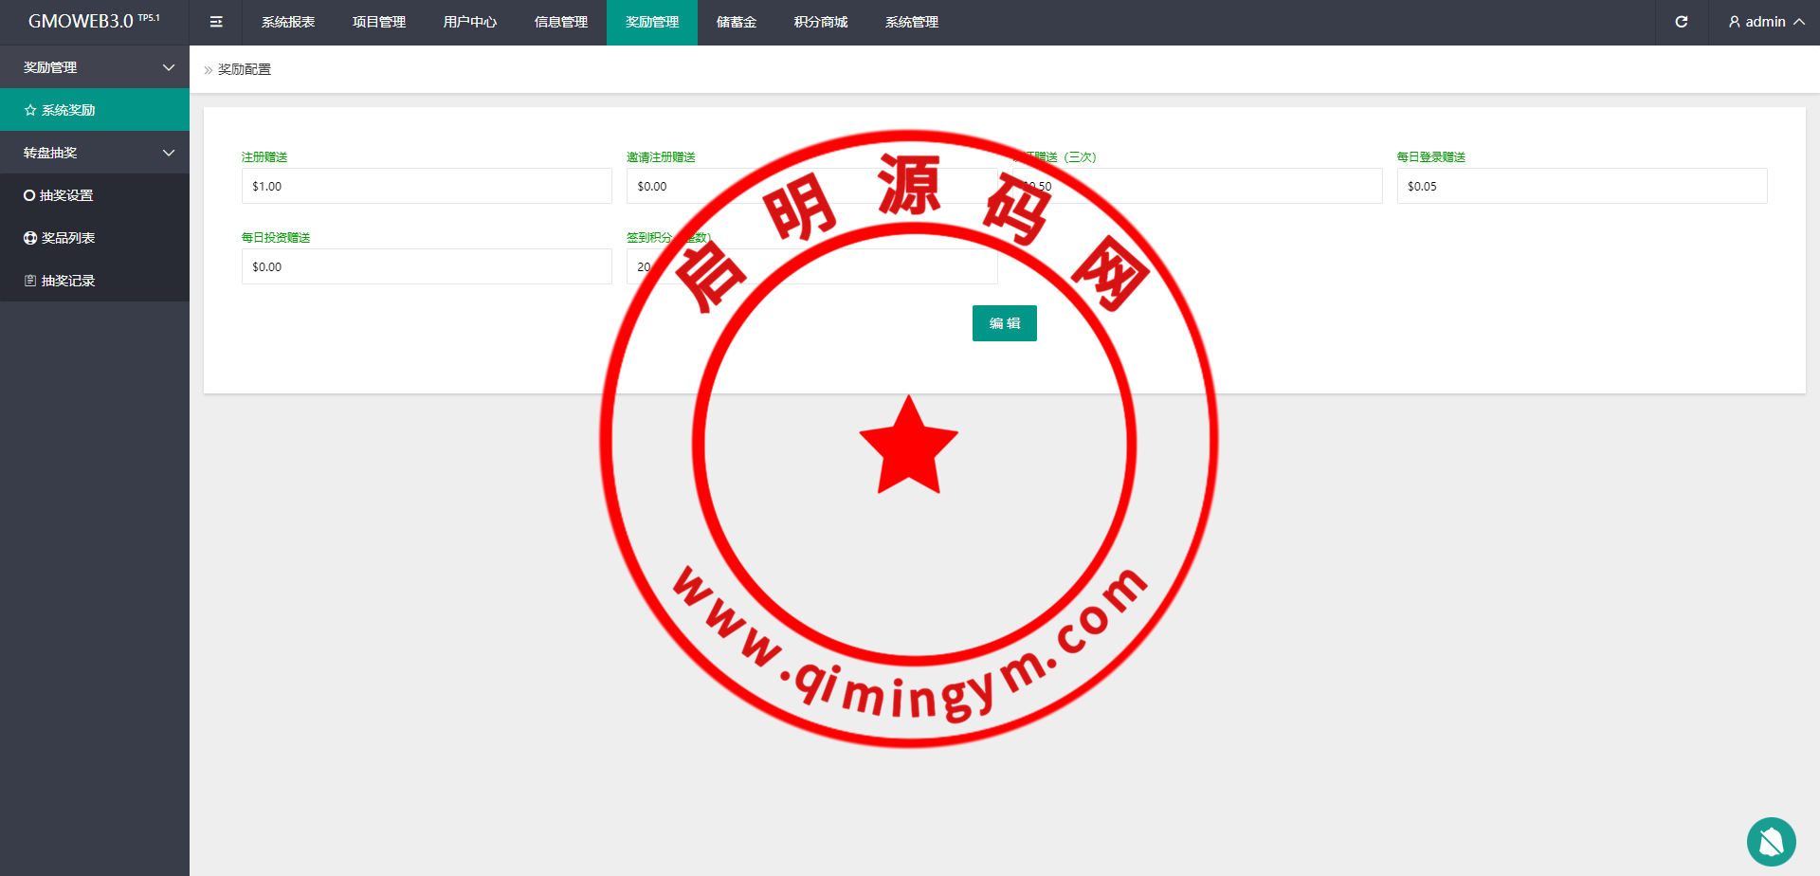Collapse the 转盘抽奖 sidebar section
This screenshot has width=1820, height=876.
tap(169, 153)
